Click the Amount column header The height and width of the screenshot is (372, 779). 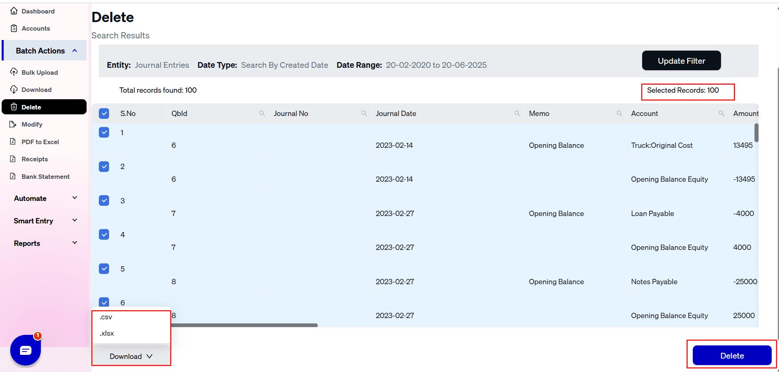pos(746,114)
